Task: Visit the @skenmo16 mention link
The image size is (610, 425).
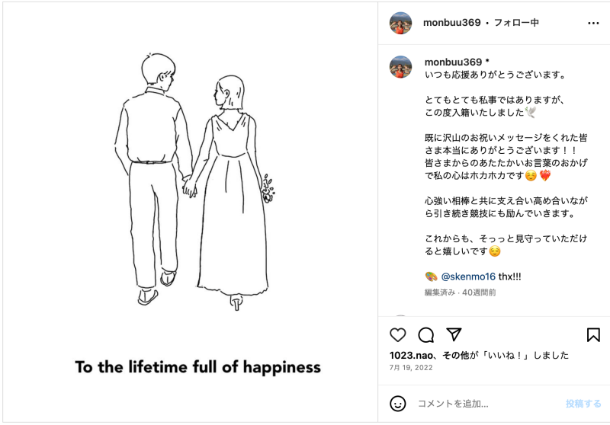Action: 468,276
